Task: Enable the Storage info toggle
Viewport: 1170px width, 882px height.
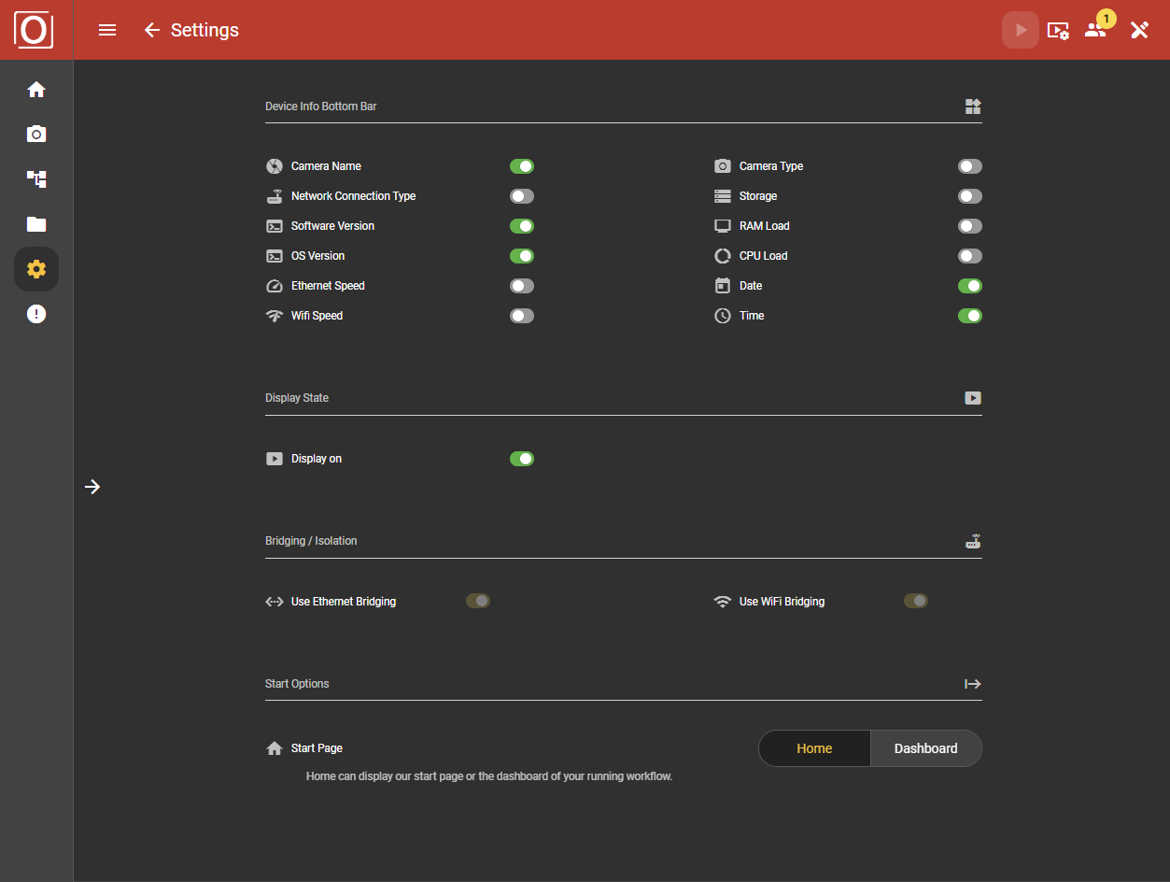Action: 969,195
